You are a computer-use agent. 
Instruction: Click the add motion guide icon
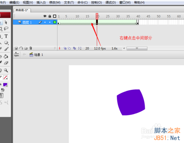tap(21, 48)
